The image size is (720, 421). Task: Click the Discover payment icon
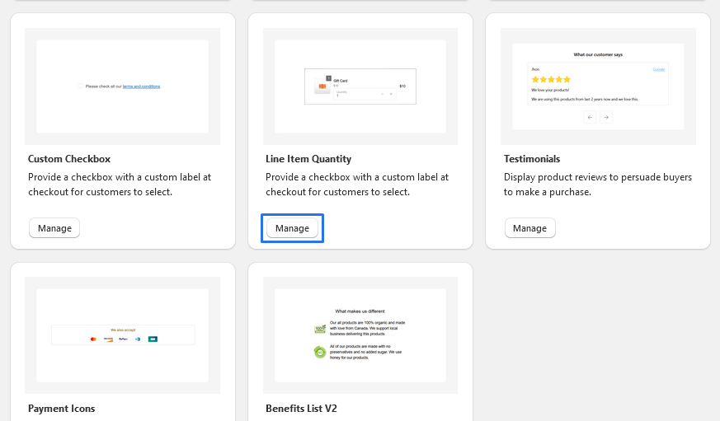[x=108, y=339]
